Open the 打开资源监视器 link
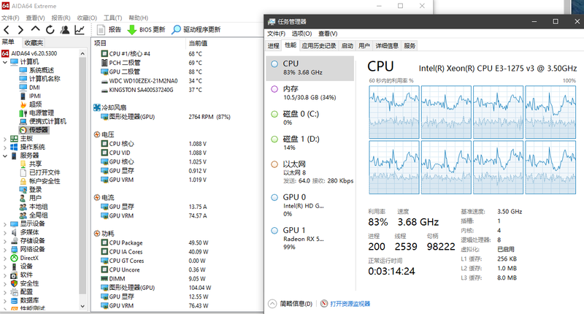The height and width of the screenshot is (314, 584). (350, 303)
